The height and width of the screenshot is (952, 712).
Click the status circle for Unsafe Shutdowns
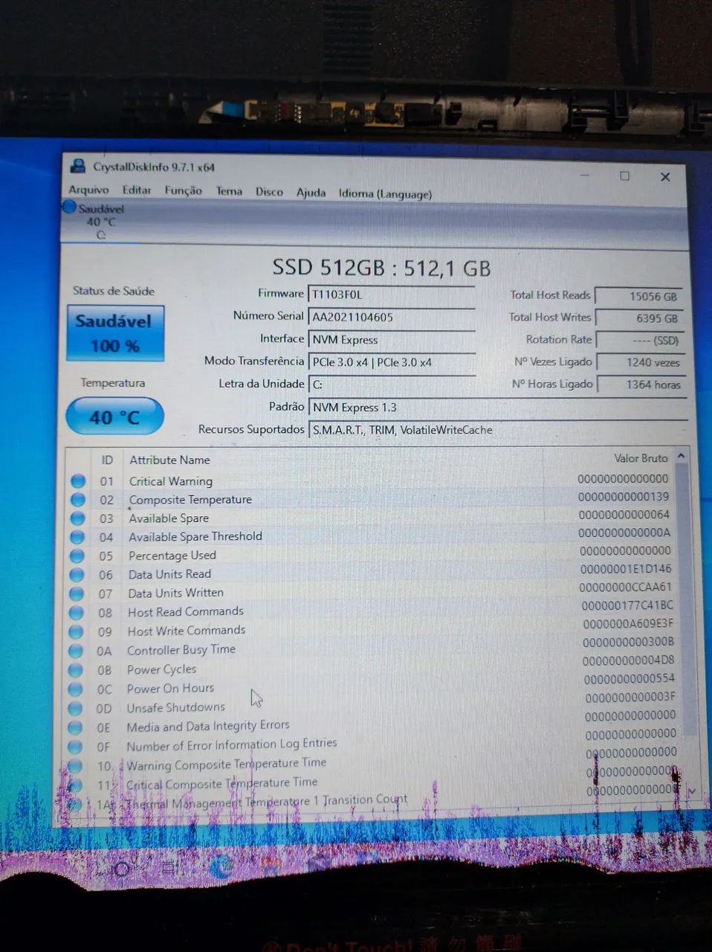(x=75, y=708)
